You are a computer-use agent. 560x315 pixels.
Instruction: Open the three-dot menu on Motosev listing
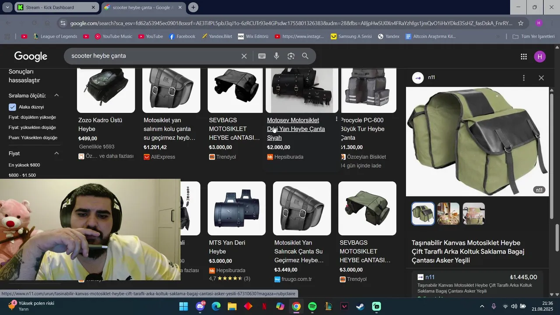336,119
